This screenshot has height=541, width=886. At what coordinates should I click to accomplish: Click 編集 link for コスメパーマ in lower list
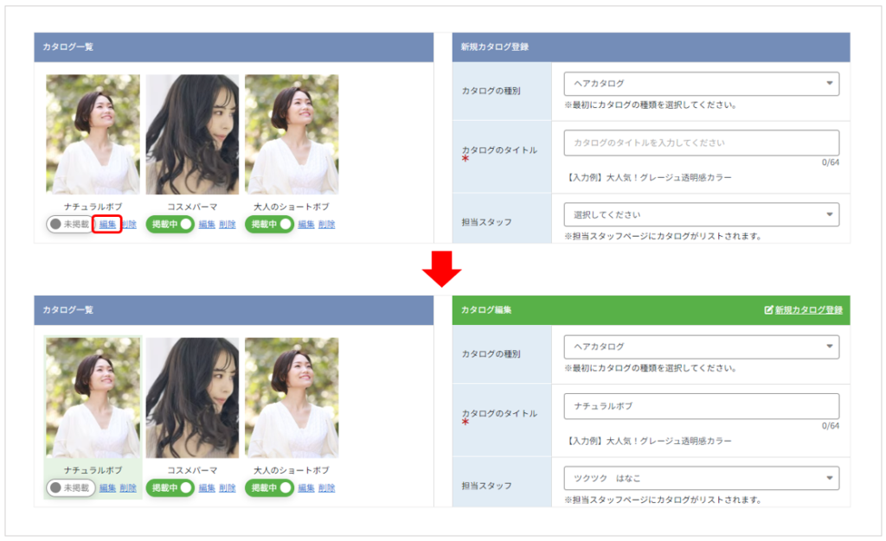(207, 488)
